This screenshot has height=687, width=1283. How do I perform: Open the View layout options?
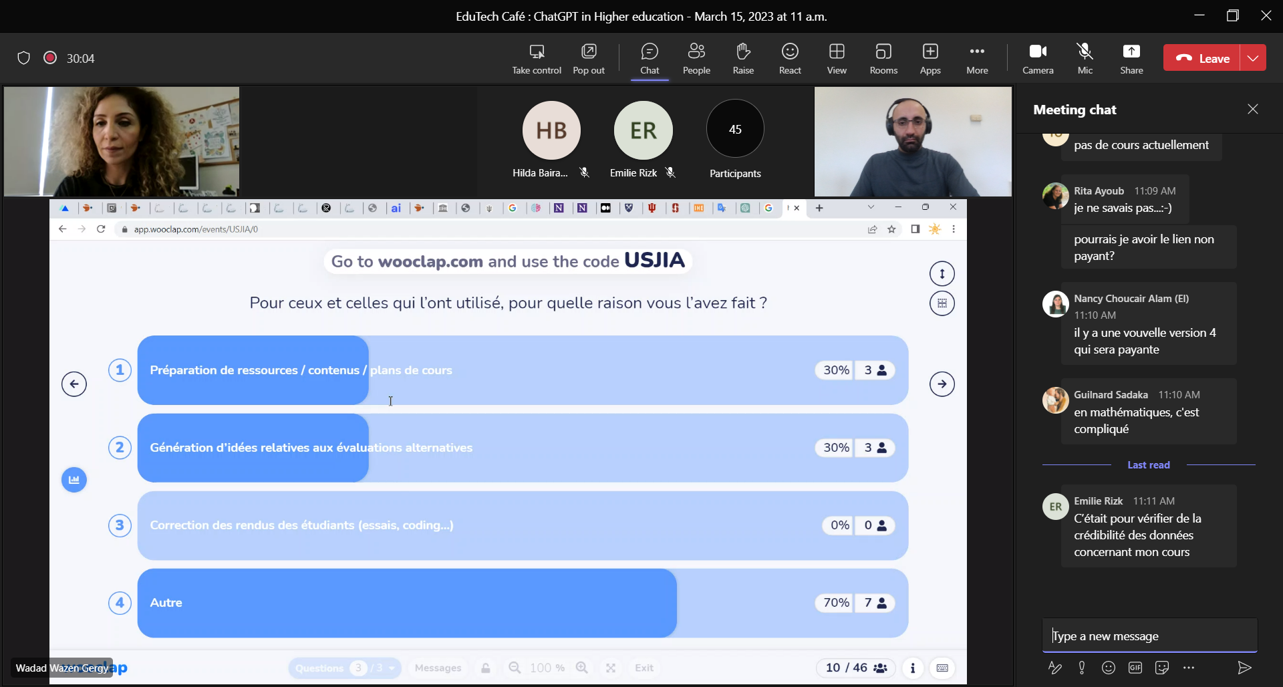pos(837,59)
